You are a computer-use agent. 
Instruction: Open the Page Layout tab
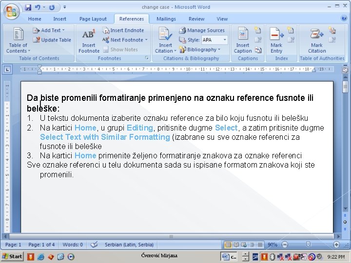point(93,19)
